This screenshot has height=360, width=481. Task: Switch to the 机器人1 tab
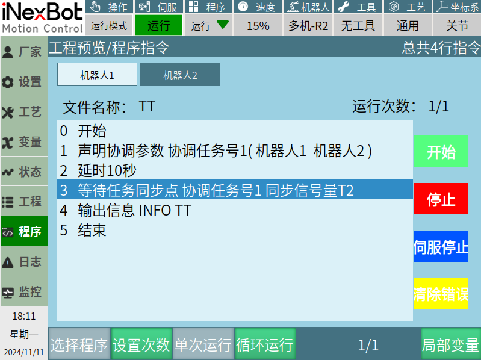97,75
